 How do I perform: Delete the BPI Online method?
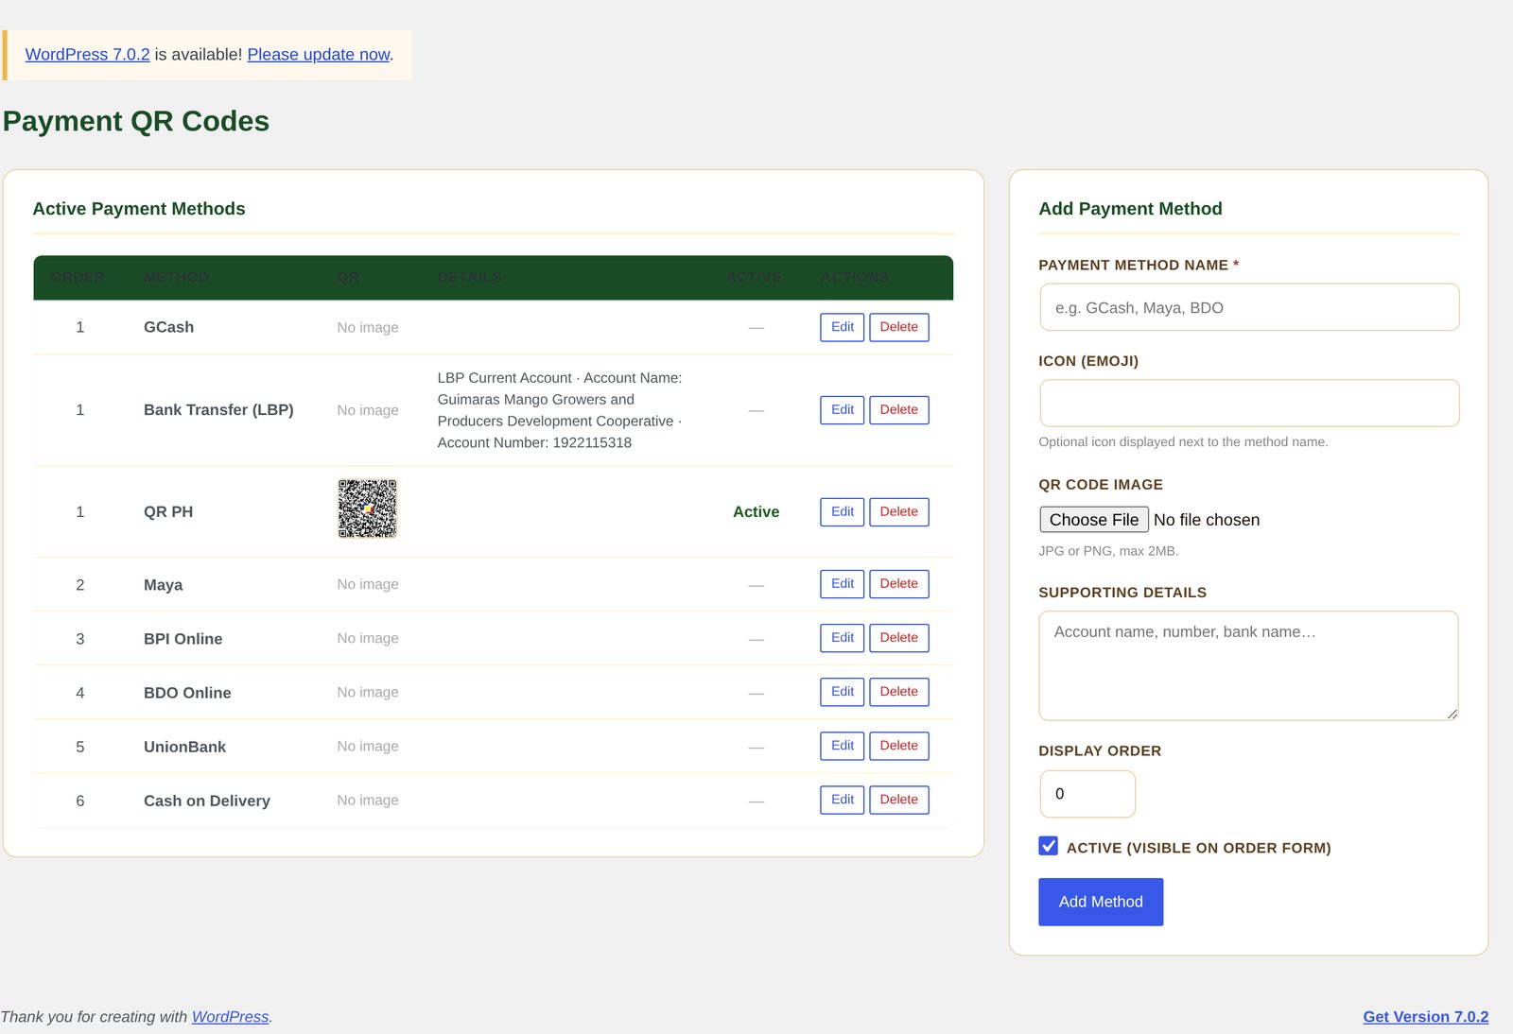coord(898,638)
